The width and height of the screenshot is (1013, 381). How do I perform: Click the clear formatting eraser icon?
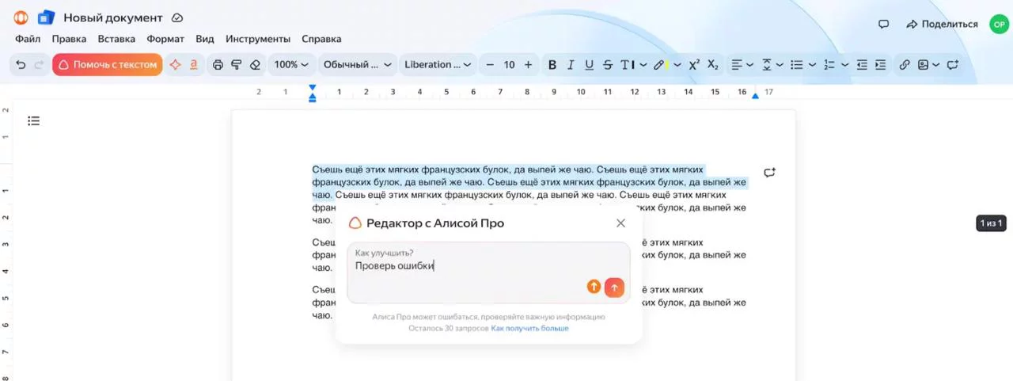[254, 65]
